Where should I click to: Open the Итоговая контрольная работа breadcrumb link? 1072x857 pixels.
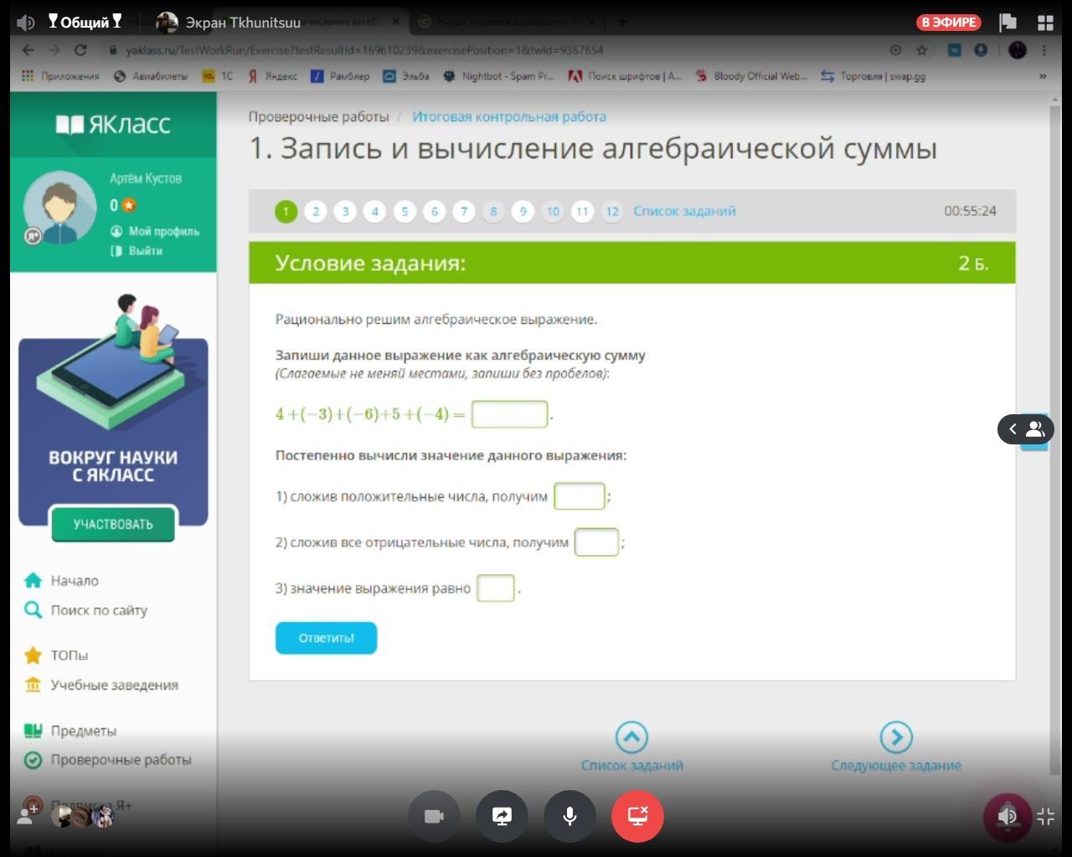point(508,117)
